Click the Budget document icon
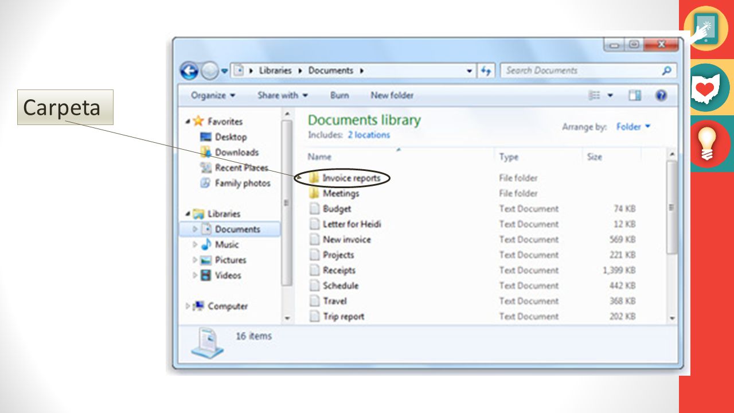The height and width of the screenshot is (413, 734). pos(314,209)
